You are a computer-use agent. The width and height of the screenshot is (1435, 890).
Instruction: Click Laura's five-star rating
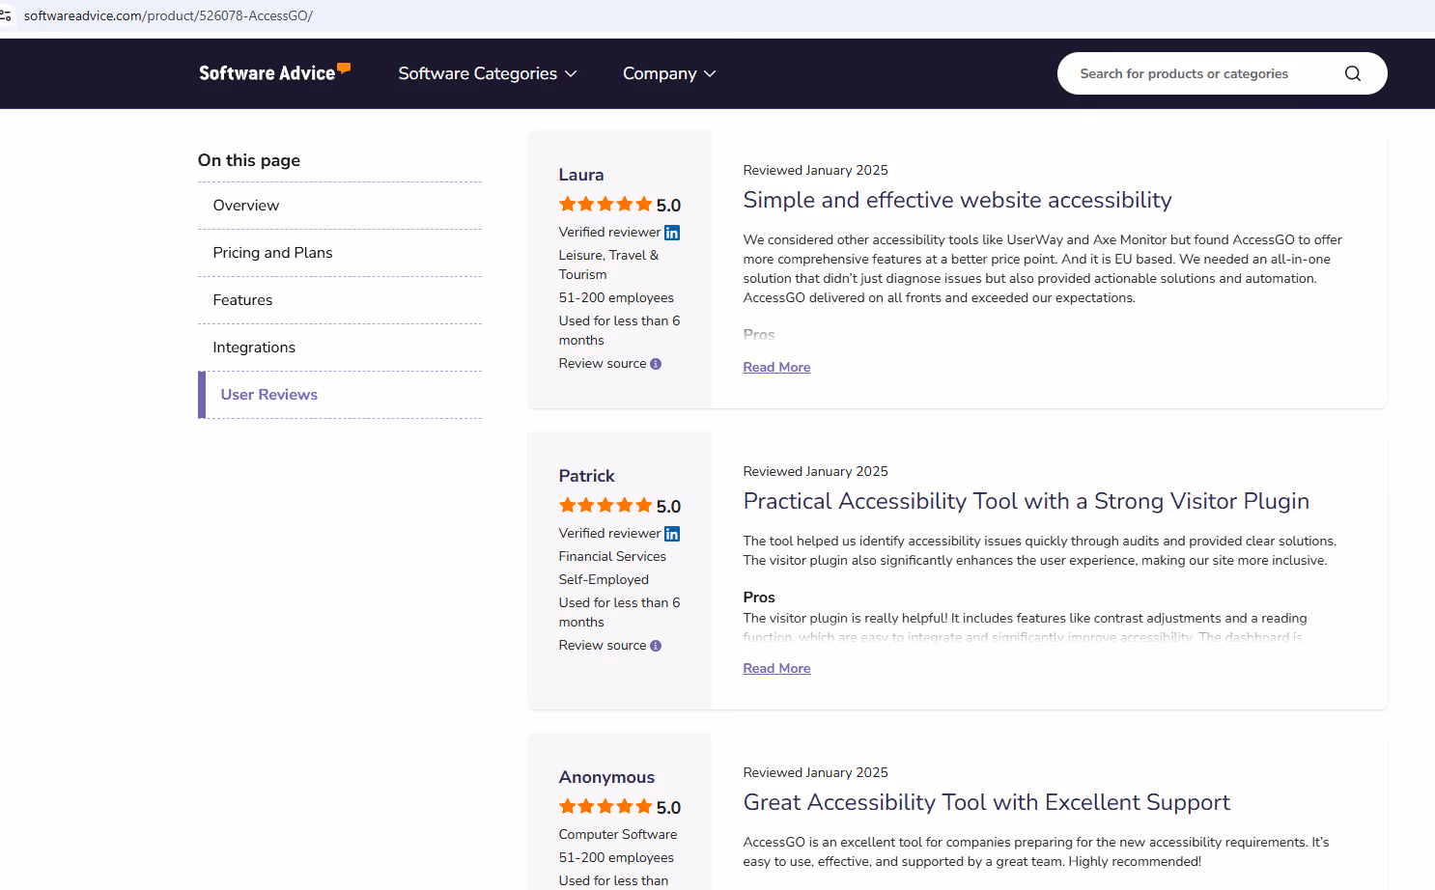[605, 205]
